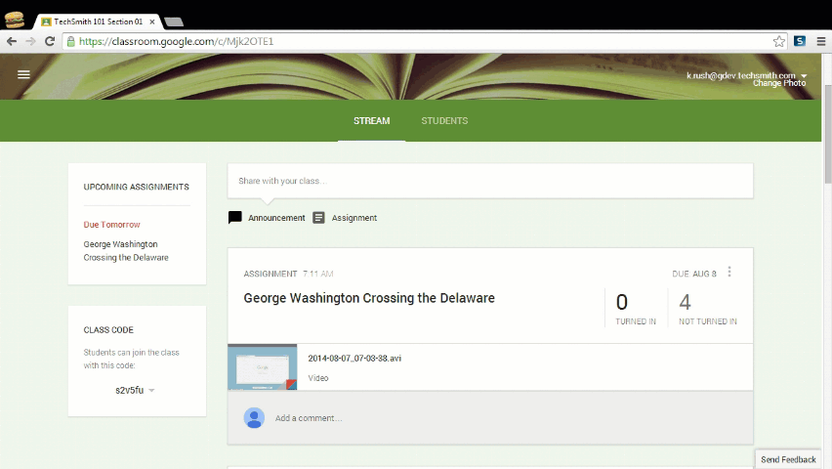Click the browser reload icon
832x469 pixels.
pyautogui.click(x=49, y=41)
